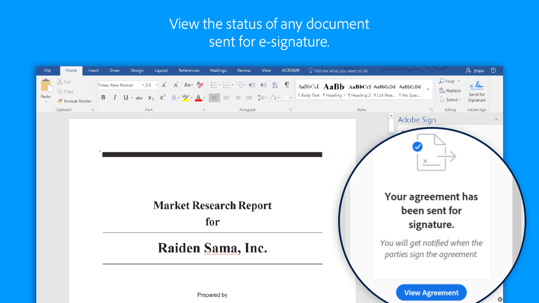Click the paragraph shading paint bucket
The width and height of the screenshot is (539, 303).
click(273, 97)
